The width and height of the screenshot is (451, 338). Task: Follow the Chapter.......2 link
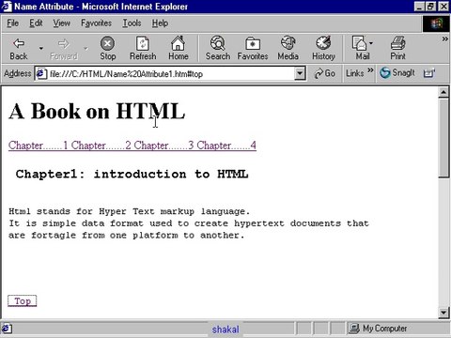pos(101,146)
